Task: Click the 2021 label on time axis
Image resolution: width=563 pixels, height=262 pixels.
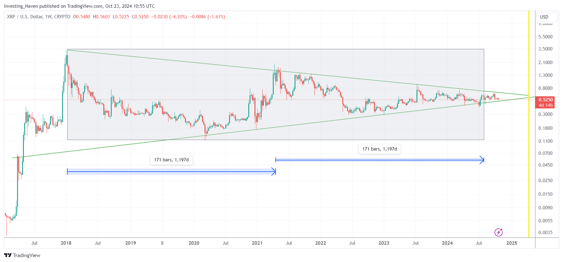Action: [x=257, y=243]
